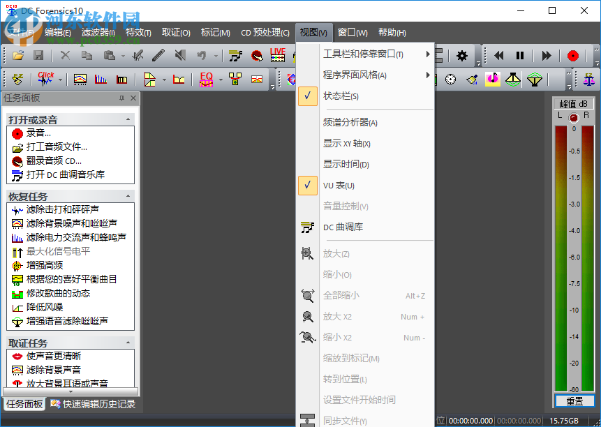
Task: Open dropdown arrow next to undo icon
Action: 216,56
